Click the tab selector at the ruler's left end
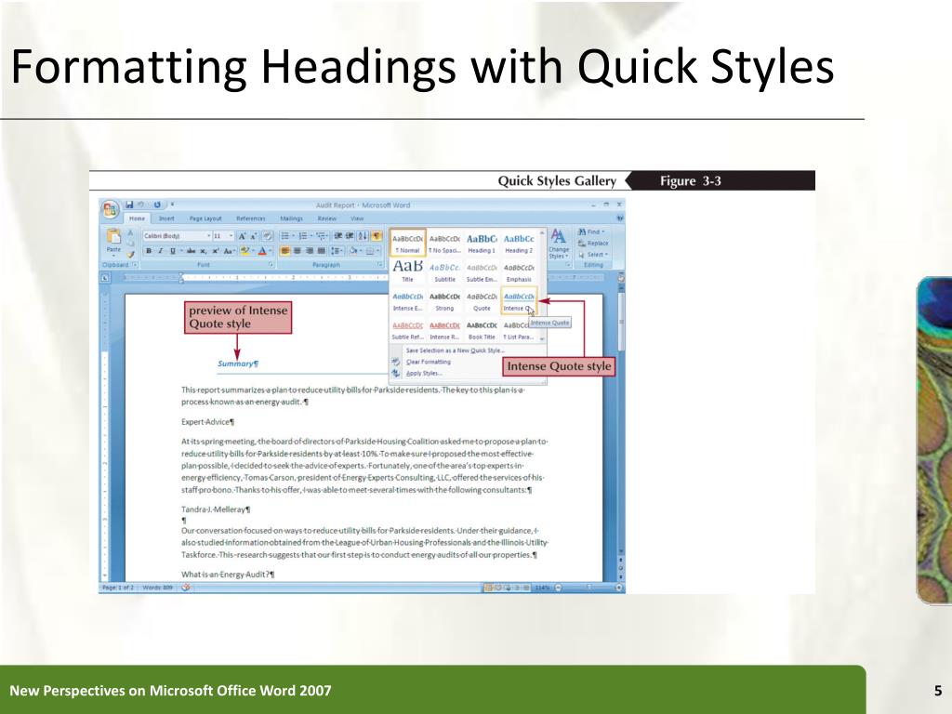This screenshot has width=952, height=714. (104, 277)
